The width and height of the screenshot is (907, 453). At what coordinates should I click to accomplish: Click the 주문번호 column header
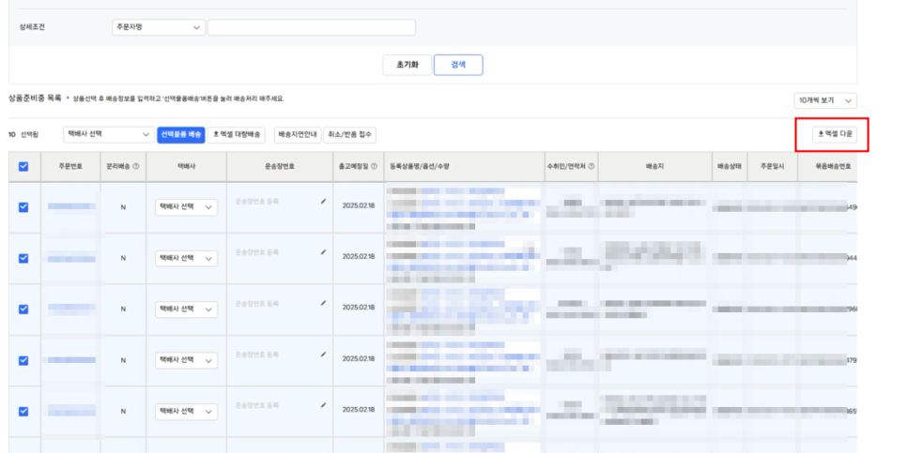(x=70, y=166)
